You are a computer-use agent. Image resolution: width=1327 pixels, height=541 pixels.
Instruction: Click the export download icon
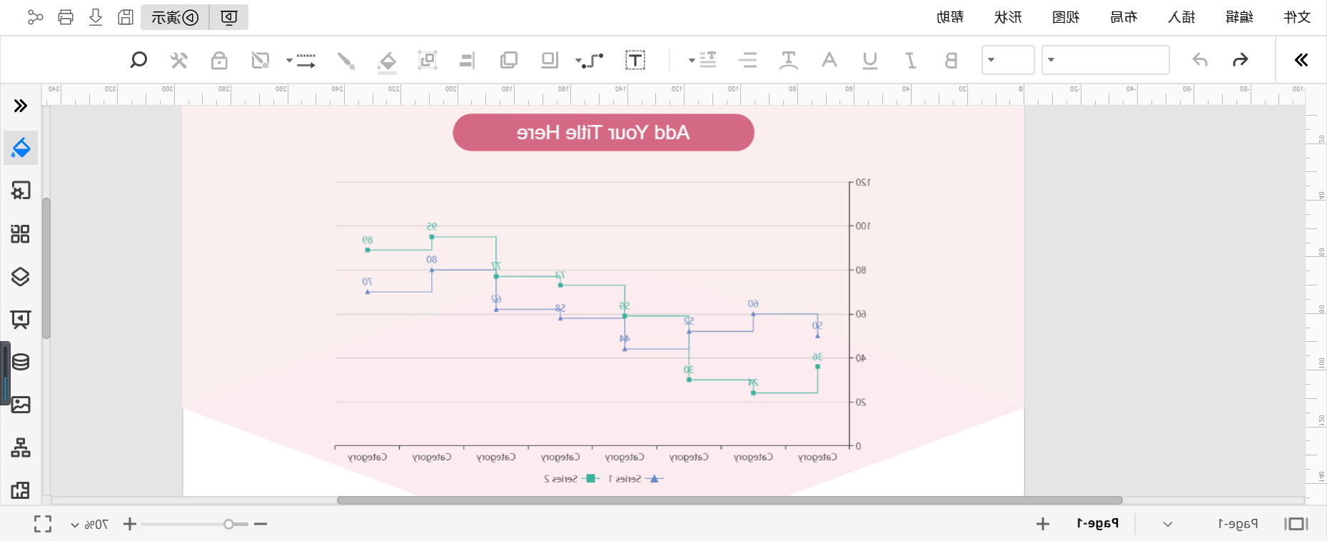coord(96,17)
